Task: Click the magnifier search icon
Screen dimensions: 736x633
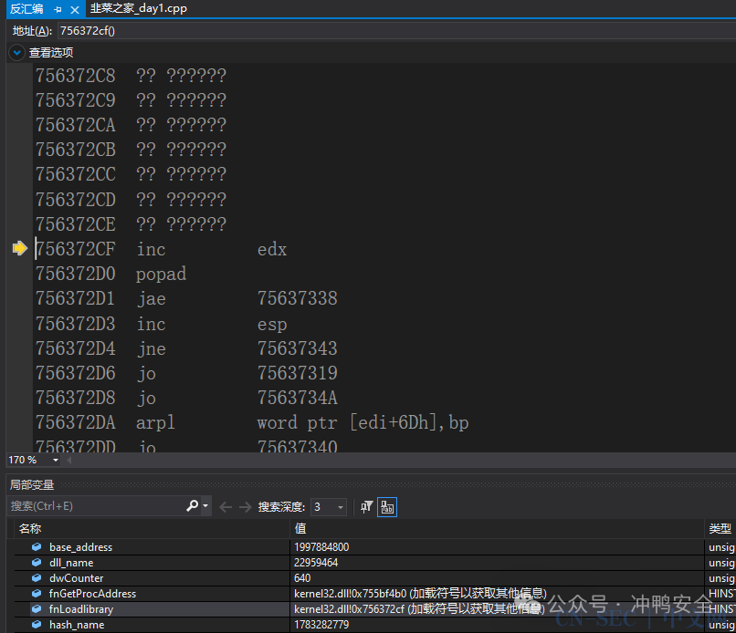Action: click(x=192, y=506)
